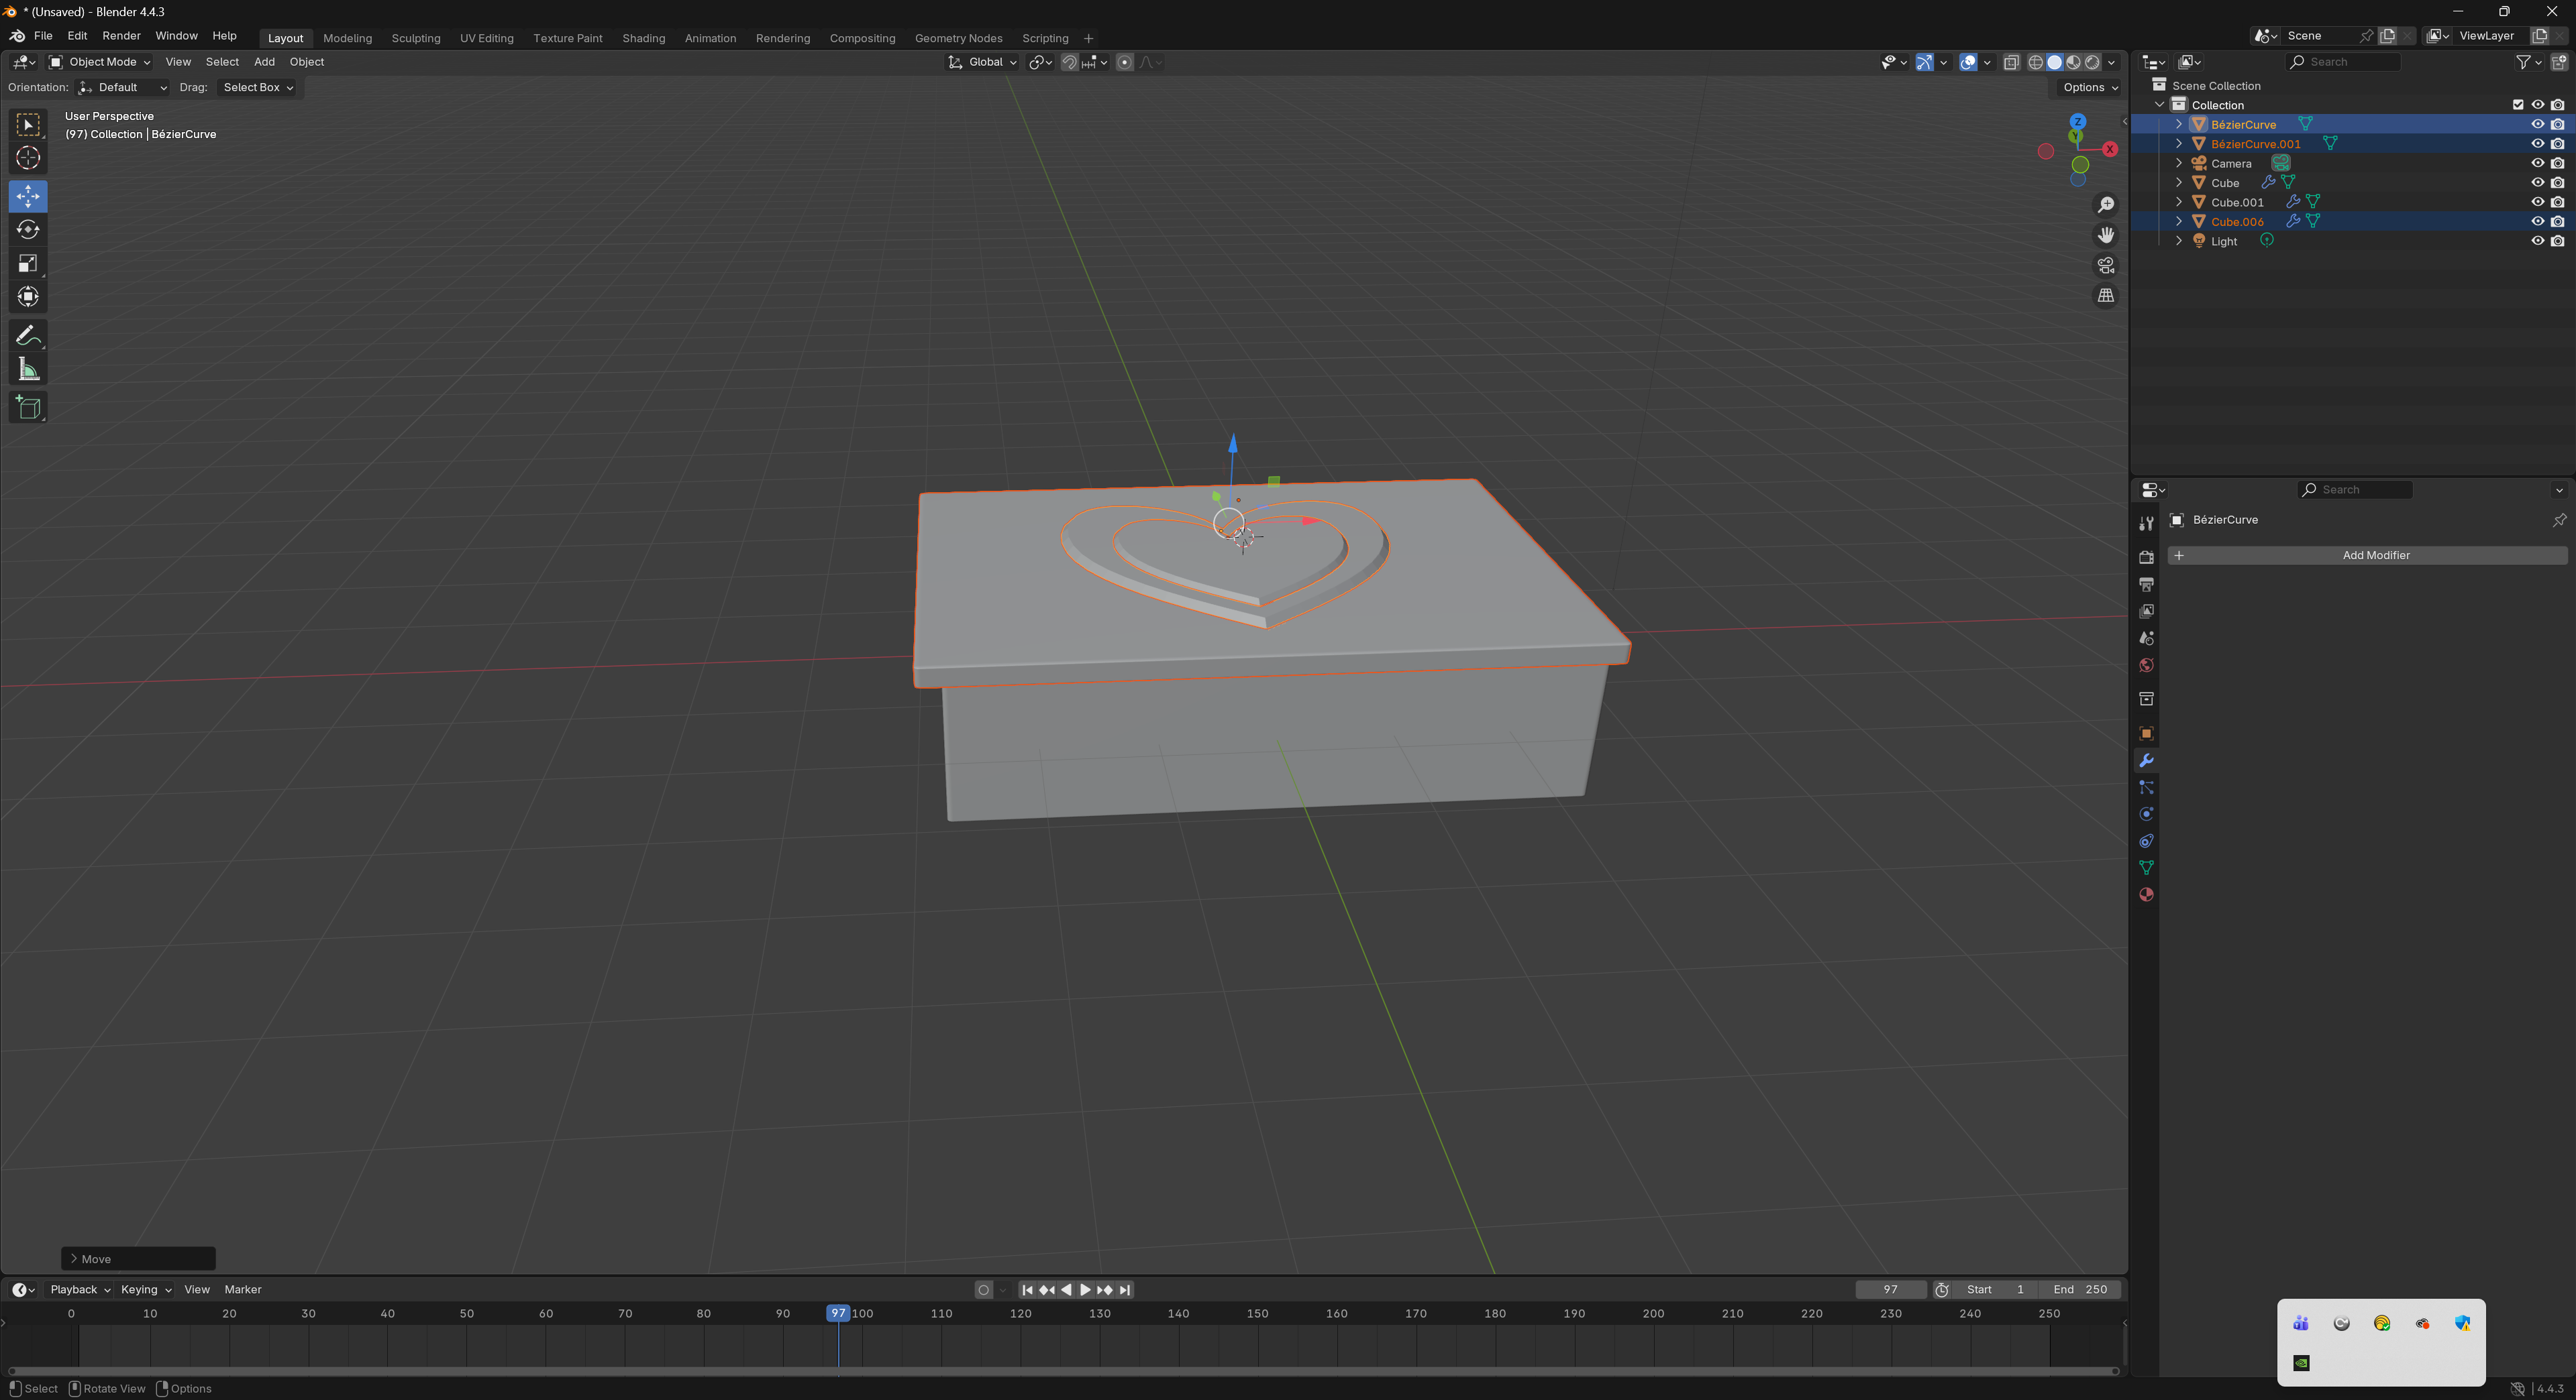Toggle visibility of the Light object

2537,241
